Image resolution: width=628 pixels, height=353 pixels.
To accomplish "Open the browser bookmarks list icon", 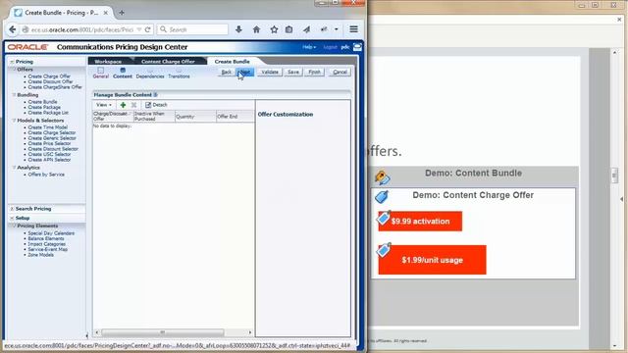I will click(288, 29).
